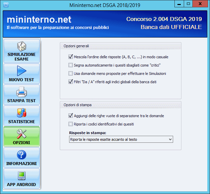Enable using less proposed questions for simulations

pyautogui.click(x=70, y=74)
